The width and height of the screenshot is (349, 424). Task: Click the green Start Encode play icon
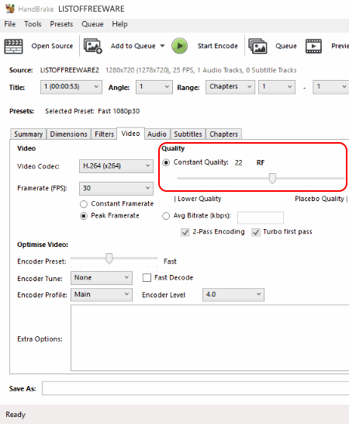[179, 46]
